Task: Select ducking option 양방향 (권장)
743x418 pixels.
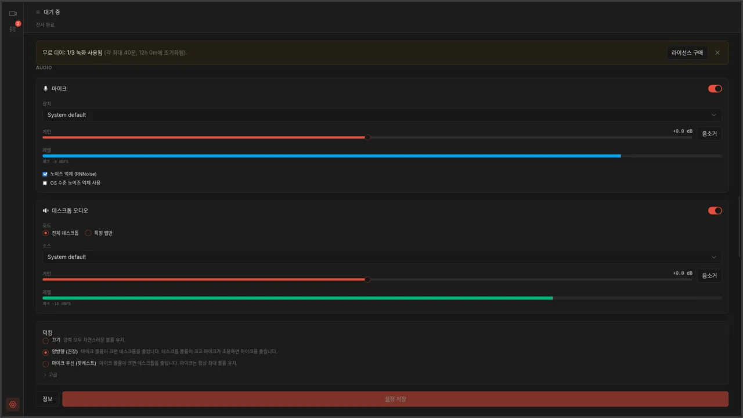Action: click(46, 352)
